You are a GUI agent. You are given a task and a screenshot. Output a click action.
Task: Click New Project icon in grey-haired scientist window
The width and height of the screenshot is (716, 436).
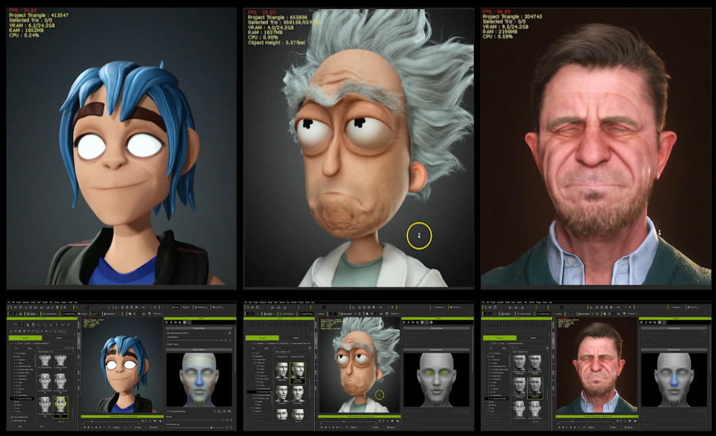tap(247, 308)
